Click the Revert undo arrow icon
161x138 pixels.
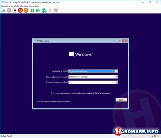50,10
